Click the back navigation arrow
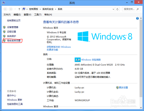 5,9
